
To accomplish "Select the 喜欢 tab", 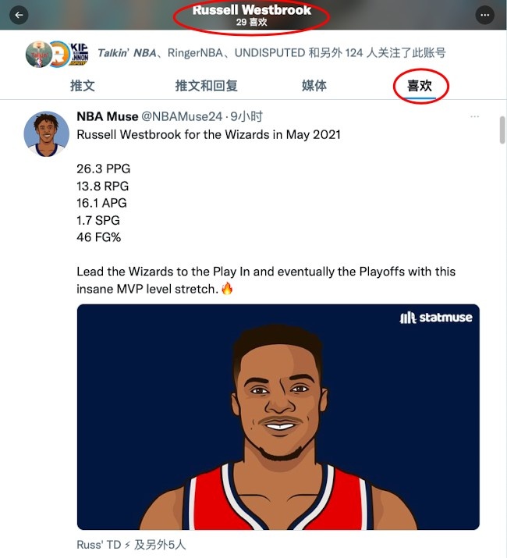I will pyautogui.click(x=420, y=86).
